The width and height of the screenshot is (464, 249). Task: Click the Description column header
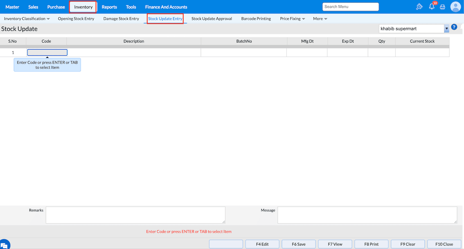click(x=134, y=41)
